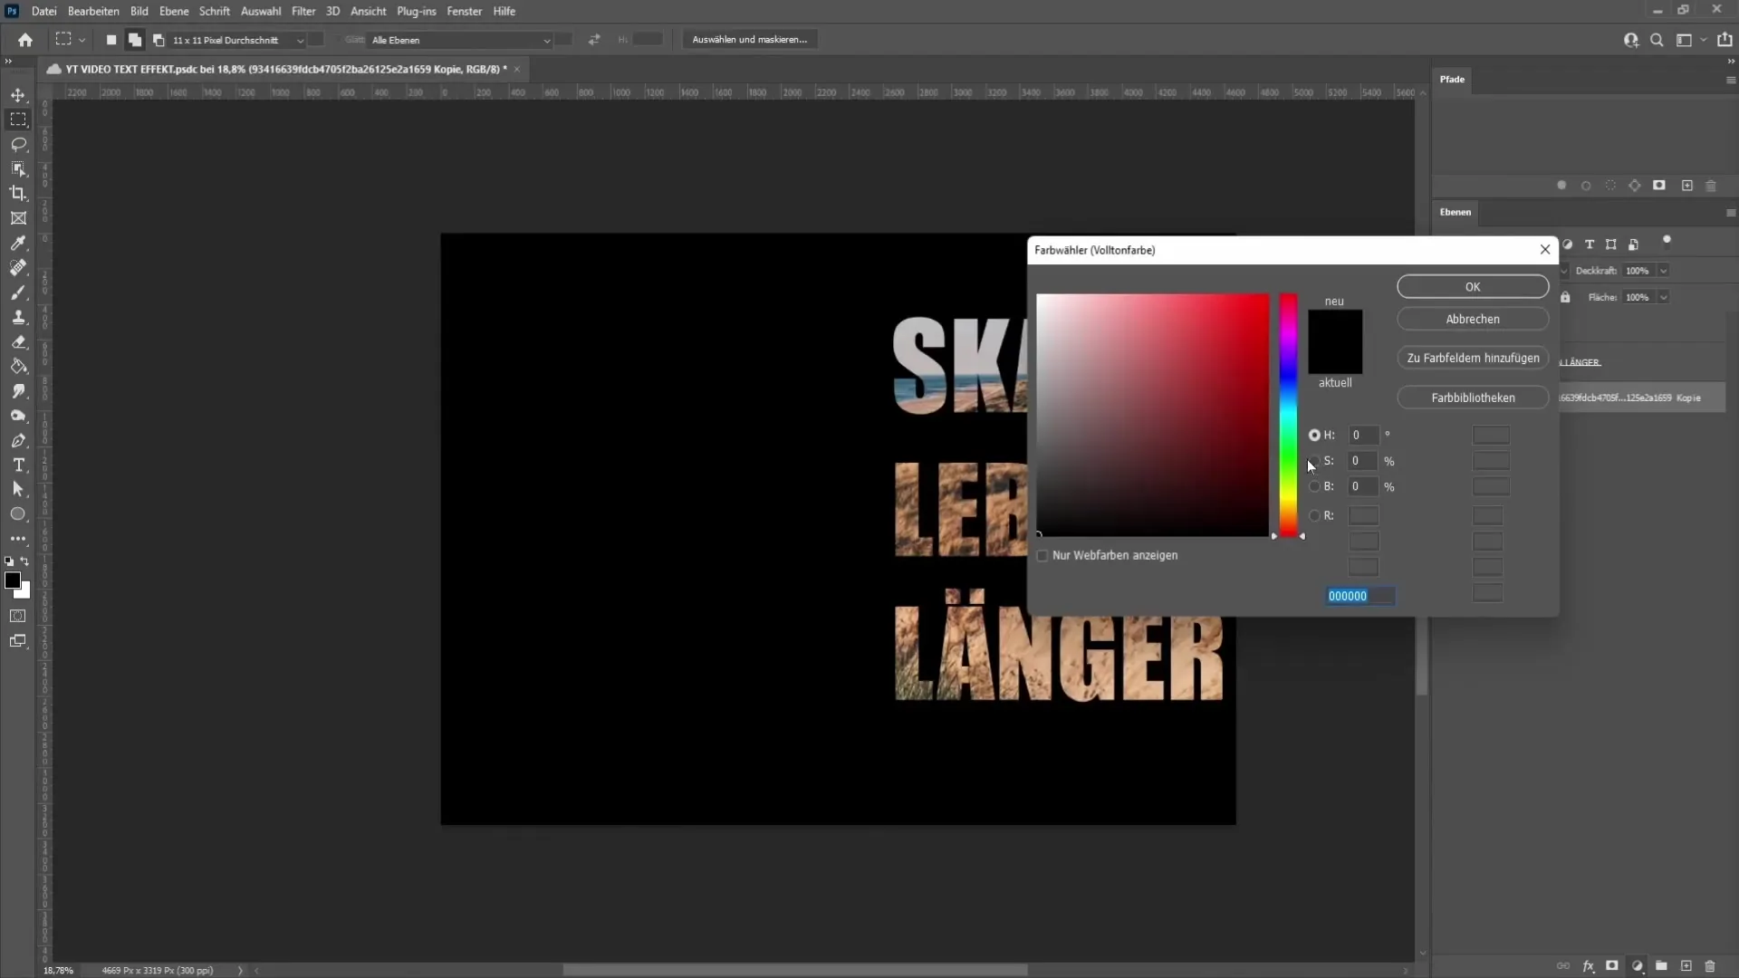Open the Filter menu
The image size is (1739, 978).
coord(303,11)
